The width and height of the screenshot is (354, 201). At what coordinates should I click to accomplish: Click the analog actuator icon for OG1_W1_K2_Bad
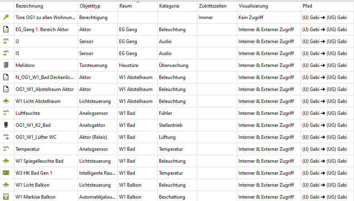pyautogui.click(x=6, y=125)
